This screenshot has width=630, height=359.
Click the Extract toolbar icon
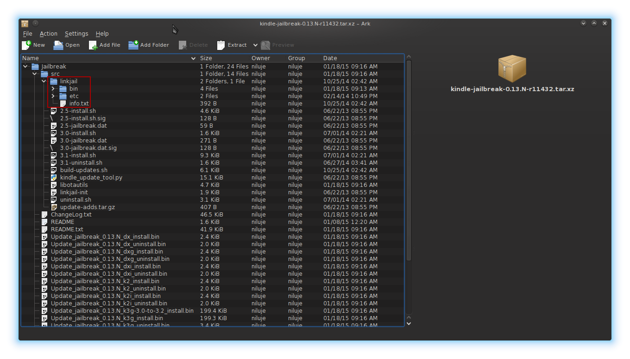pyautogui.click(x=221, y=45)
